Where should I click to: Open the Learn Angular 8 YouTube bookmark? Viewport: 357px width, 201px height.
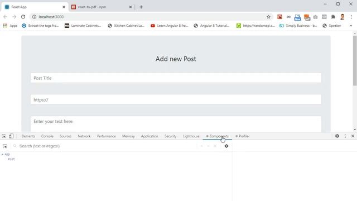tap(170, 26)
